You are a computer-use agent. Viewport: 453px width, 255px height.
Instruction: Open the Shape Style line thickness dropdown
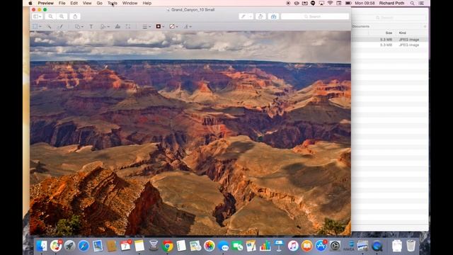(x=147, y=27)
